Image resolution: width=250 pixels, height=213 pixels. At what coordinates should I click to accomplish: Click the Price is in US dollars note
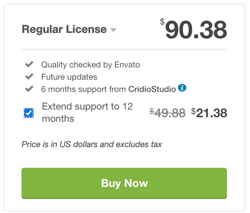tap(92, 144)
